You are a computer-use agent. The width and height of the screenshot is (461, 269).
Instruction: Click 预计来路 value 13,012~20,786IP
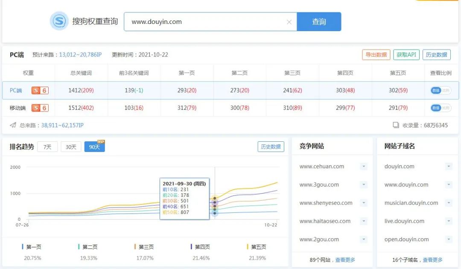pyautogui.click(x=80, y=55)
